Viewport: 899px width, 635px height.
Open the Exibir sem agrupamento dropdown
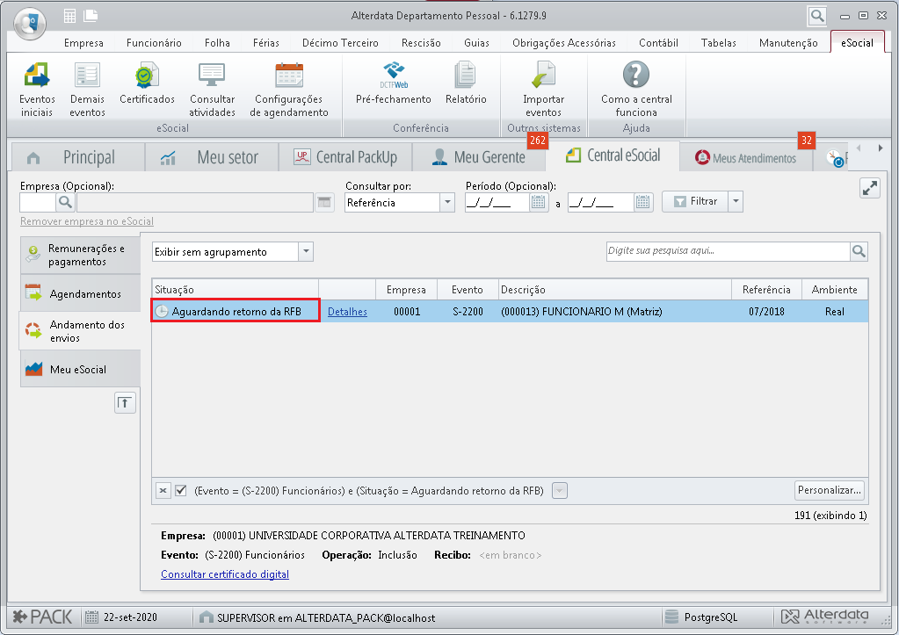point(306,251)
